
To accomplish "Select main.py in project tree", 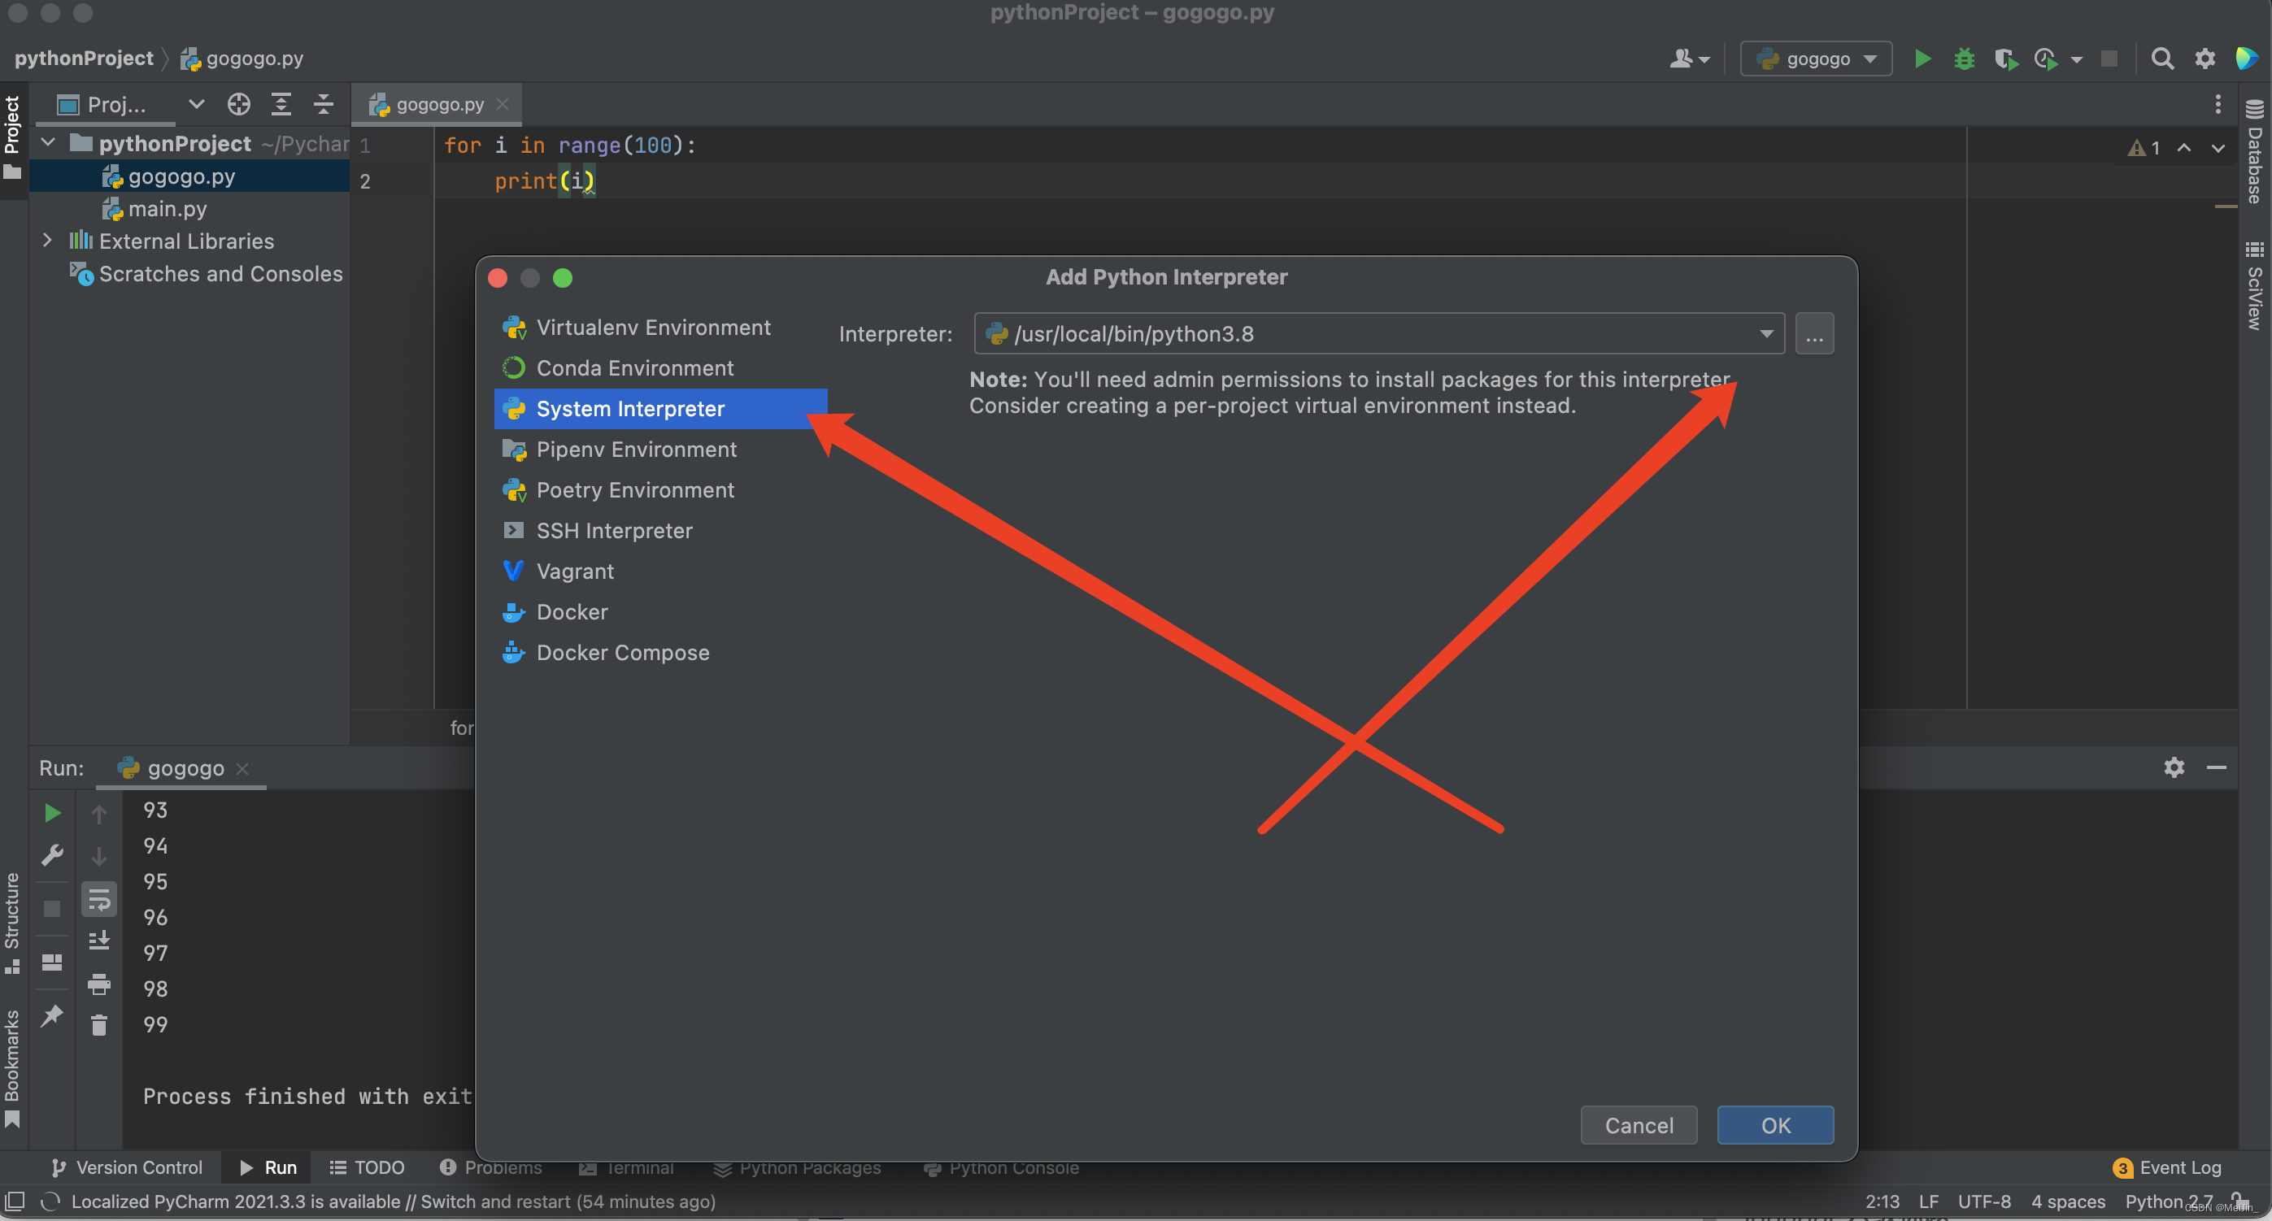I will [168, 209].
